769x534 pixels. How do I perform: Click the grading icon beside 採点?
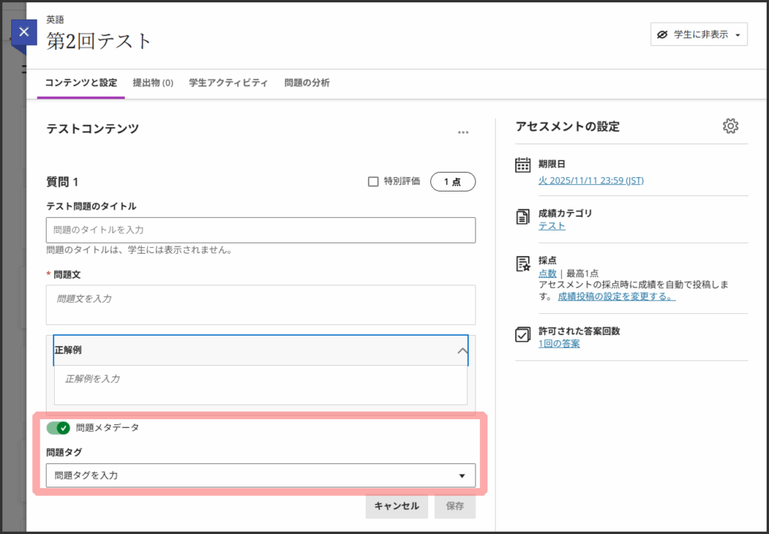pyautogui.click(x=523, y=264)
